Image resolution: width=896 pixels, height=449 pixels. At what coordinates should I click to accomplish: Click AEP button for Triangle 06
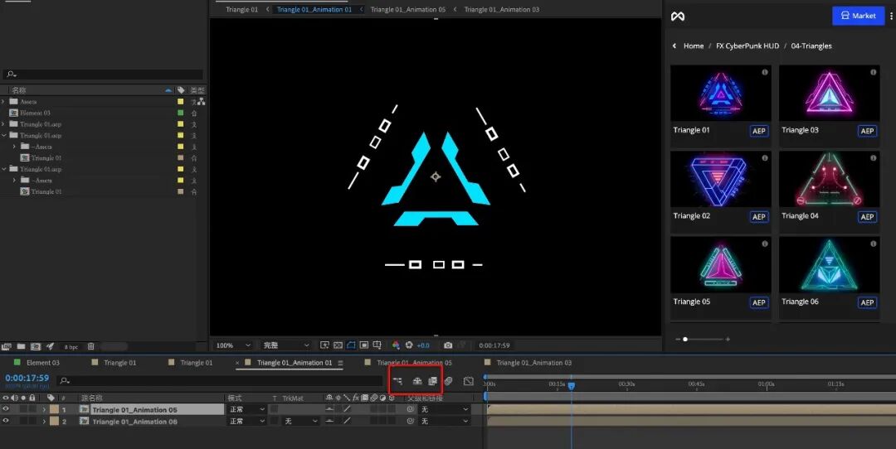pyautogui.click(x=867, y=302)
